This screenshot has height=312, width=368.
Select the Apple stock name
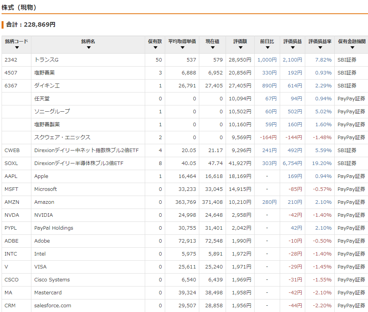[x=41, y=176]
